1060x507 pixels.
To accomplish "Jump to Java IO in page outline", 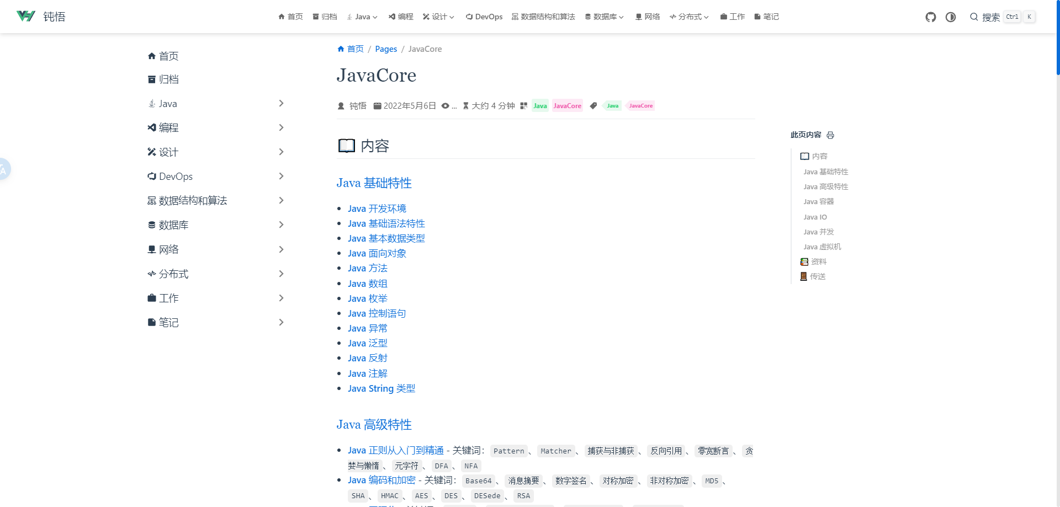I will click(x=815, y=217).
